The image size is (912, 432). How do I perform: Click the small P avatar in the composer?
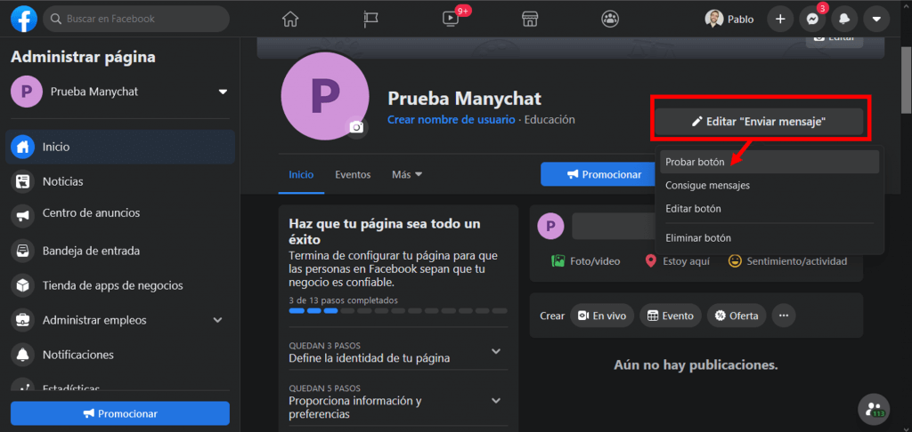pos(550,226)
